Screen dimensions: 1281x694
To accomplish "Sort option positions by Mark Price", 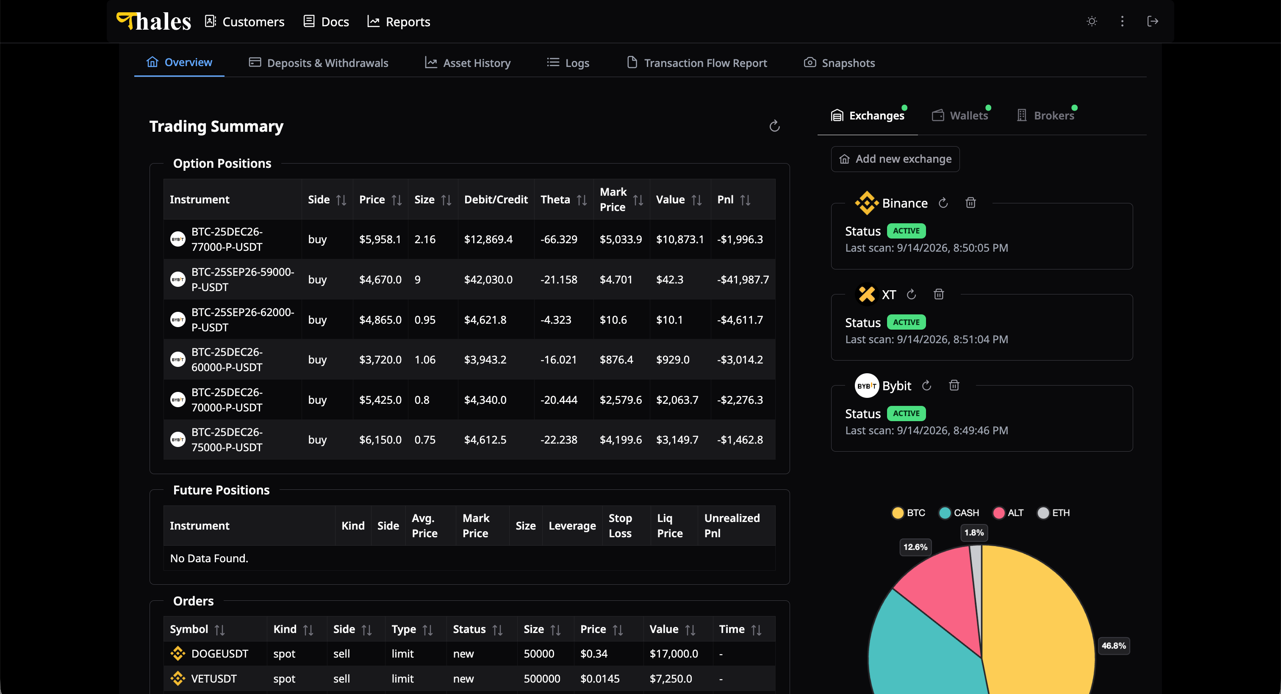I will 638,200.
